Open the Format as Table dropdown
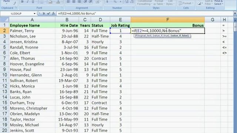Viewport: 237px width, 133px height. [158, 3]
